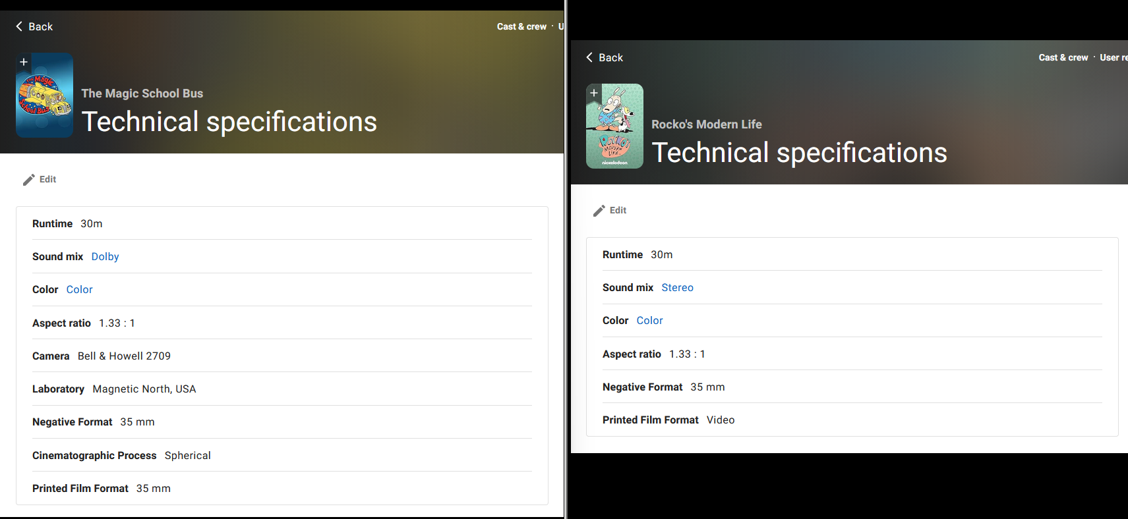Add The Magic School Bus to watchlist
This screenshot has height=519, width=1128.
pos(24,62)
